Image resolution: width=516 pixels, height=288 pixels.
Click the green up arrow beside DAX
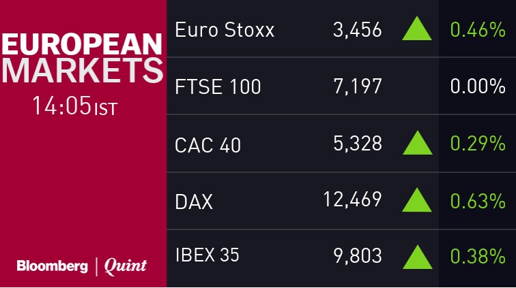tap(417, 200)
